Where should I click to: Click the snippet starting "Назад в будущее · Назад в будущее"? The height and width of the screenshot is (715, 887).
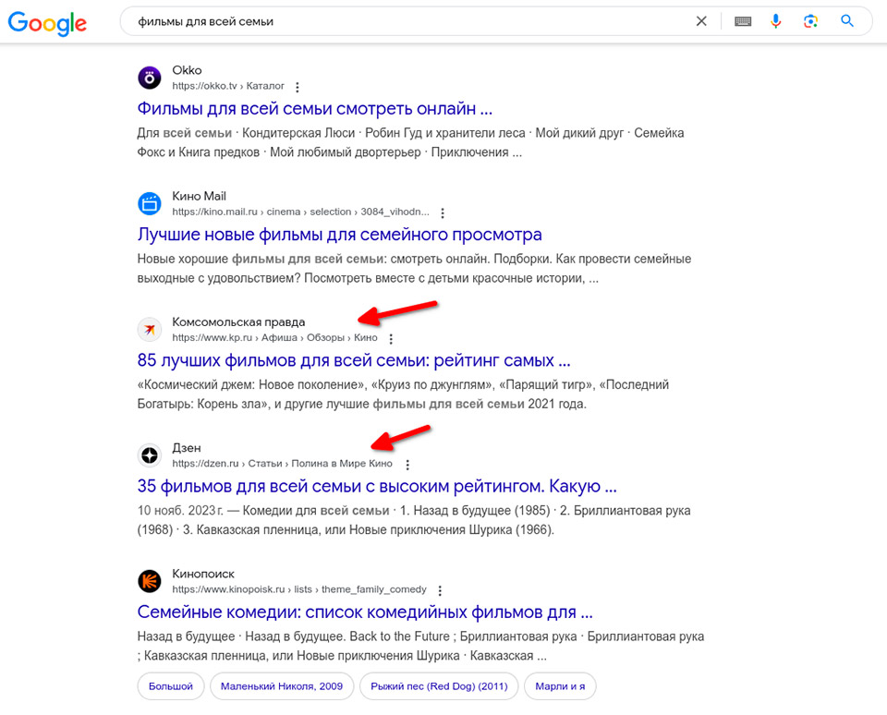click(421, 646)
